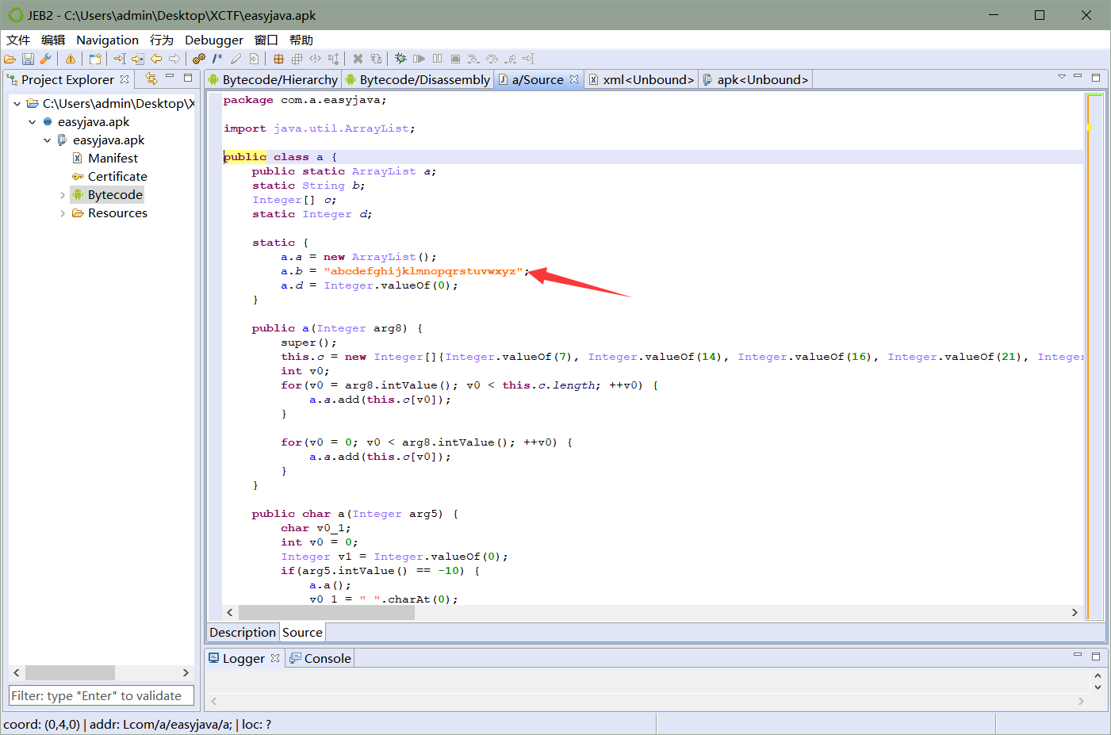
Task: Close the Logger tab
Action: pyautogui.click(x=275, y=658)
